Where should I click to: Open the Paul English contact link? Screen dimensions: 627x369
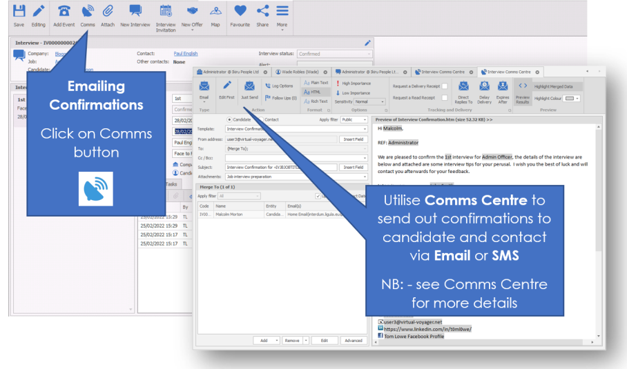click(x=185, y=53)
